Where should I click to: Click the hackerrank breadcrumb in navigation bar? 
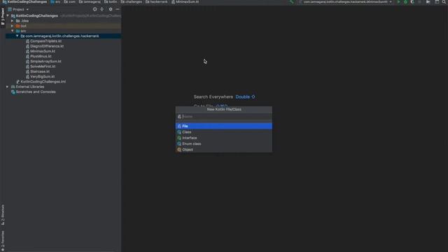(157, 1)
